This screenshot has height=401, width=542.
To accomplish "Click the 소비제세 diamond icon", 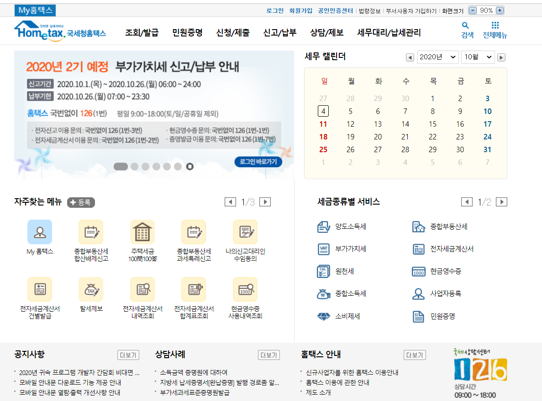I will click(324, 316).
